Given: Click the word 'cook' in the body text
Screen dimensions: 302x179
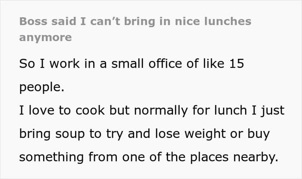Looking at the screenshot, I should (90, 110).
